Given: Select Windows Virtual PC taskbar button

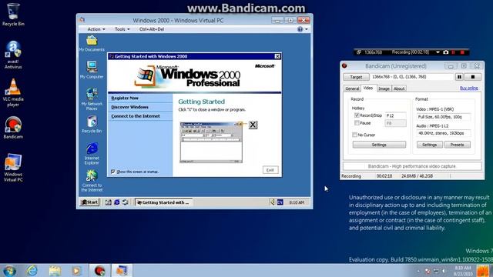Looking at the screenshot, I should [x=122, y=270].
